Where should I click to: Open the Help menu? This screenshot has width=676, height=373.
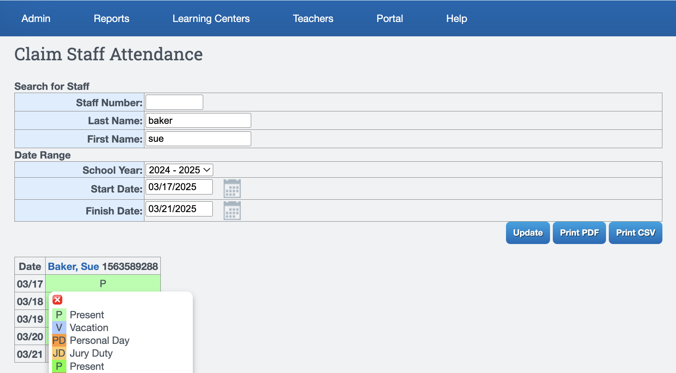457,18
